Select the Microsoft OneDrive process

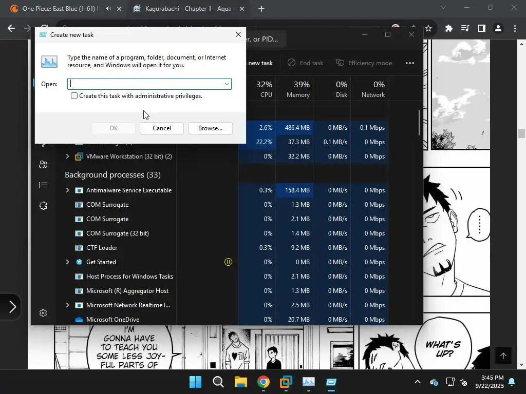(112, 320)
